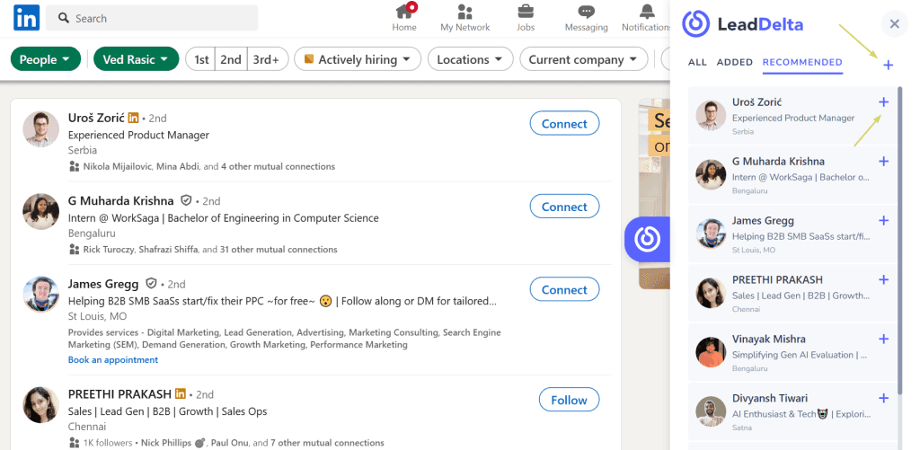This screenshot has width=920, height=450.
Task: Open James Gregg name link in results
Action: pyautogui.click(x=103, y=284)
